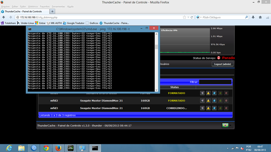Click the green bars icon for mfid2
271x152 pixels.
[x=220, y=100]
